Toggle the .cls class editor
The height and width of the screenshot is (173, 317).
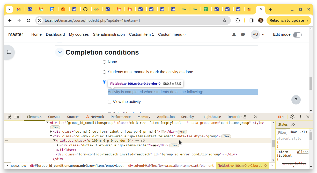coord(303,132)
